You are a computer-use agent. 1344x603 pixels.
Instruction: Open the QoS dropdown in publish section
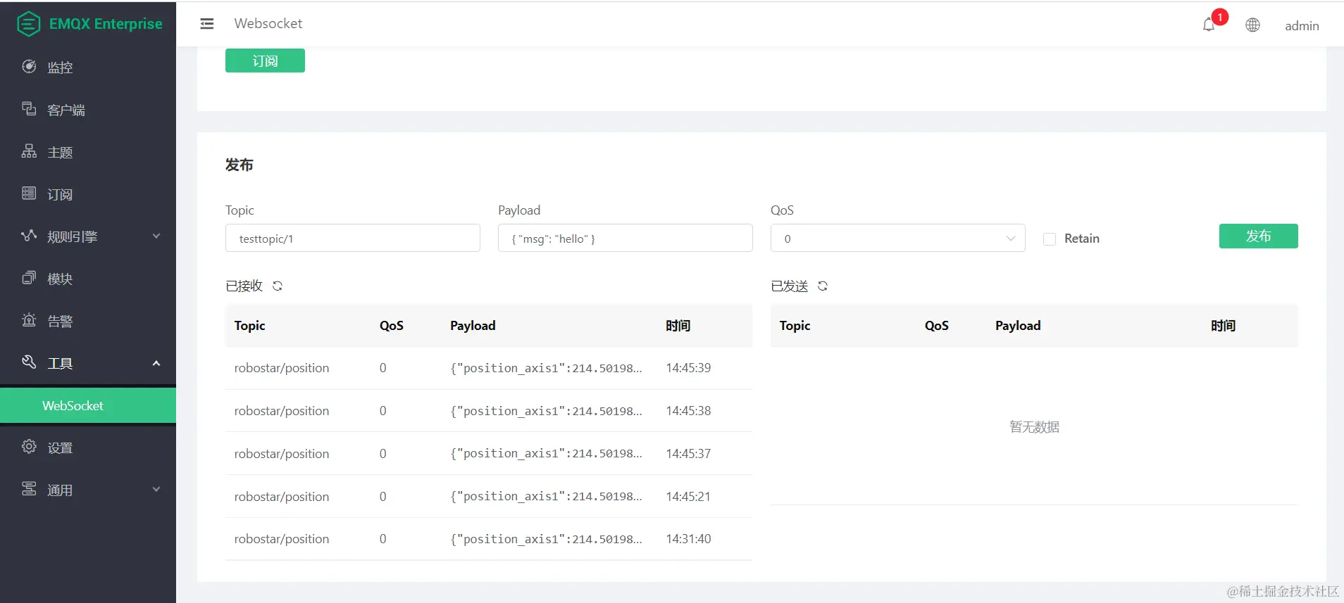[x=897, y=238]
